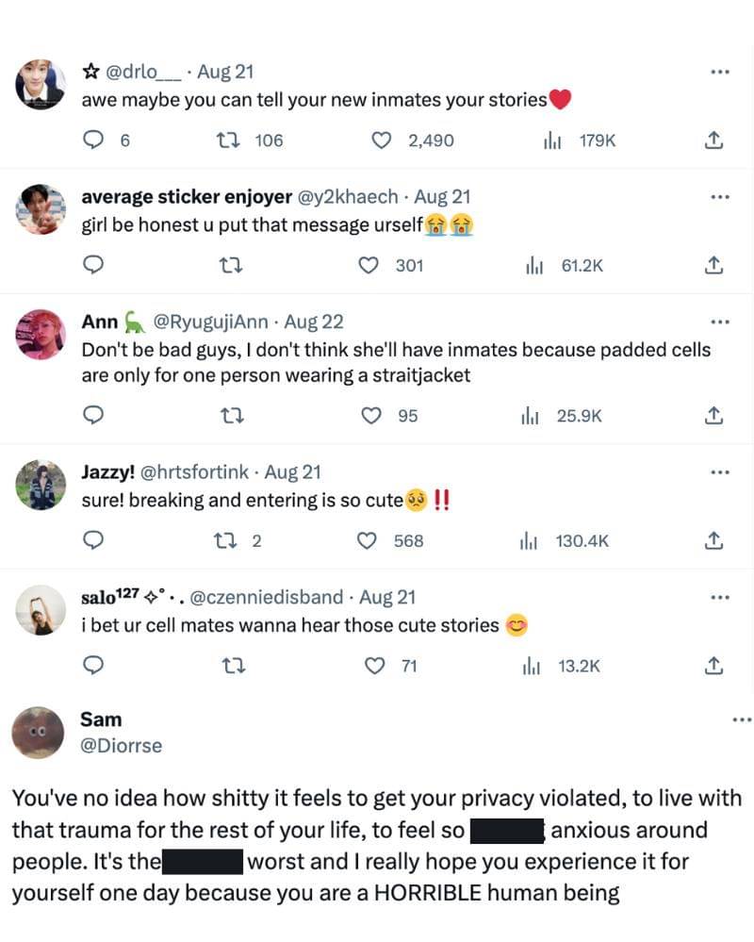The height and width of the screenshot is (942, 754).
Task: Retweet @drlo___'s tweet with 106 retweets
Action: click(x=225, y=140)
